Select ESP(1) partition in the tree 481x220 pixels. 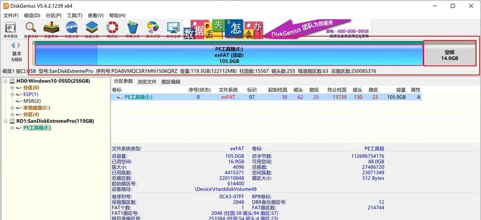(x=31, y=95)
